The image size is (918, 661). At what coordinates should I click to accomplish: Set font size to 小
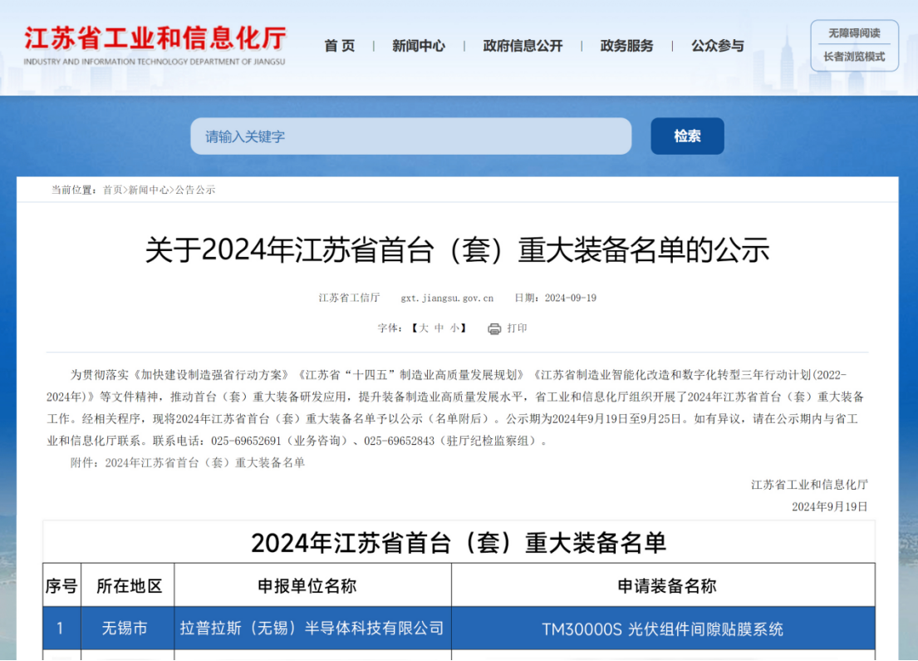tap(454, 328)
